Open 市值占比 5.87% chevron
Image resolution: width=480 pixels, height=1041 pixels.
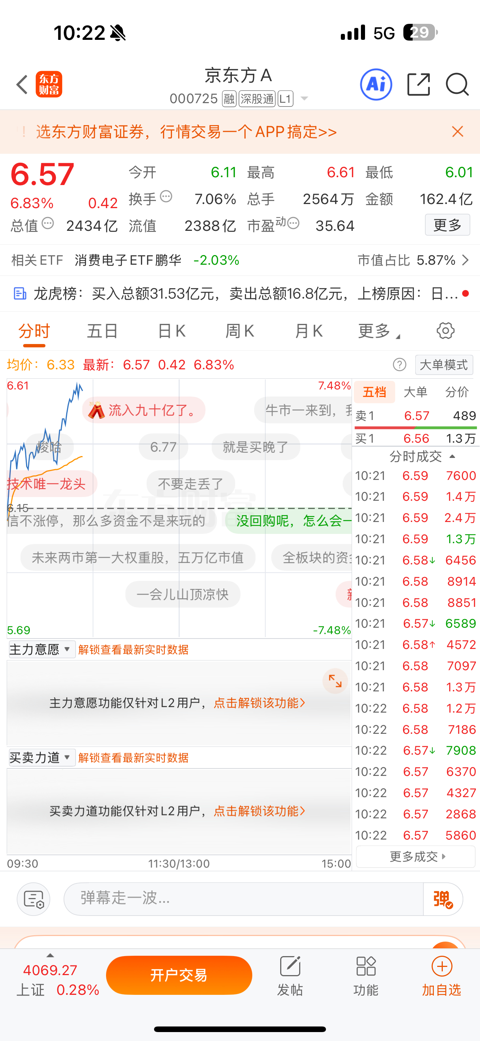point(465,260)
